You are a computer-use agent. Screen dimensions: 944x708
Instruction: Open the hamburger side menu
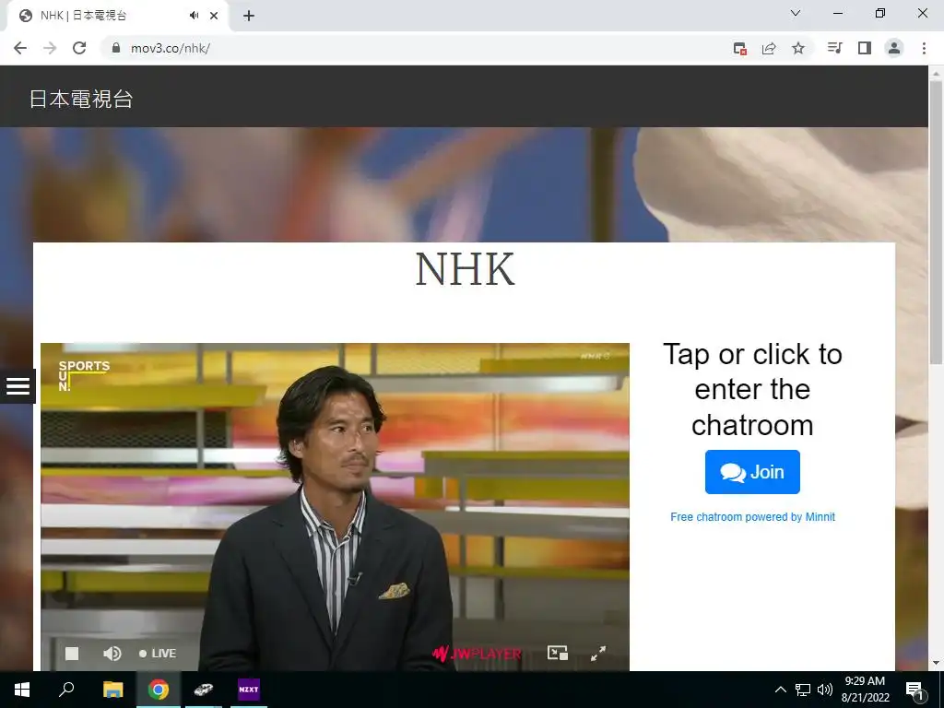(18, 386)
